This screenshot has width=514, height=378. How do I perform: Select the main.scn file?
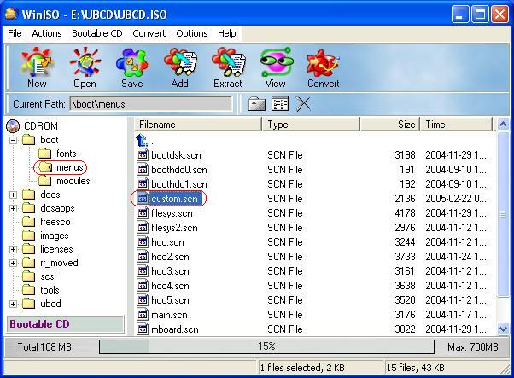tap(168, 315)
